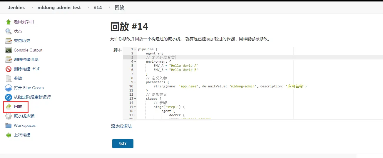Open Workspaces sidebar entry
The width and height of the screenshot is (383, 158).
[x=25, y=125]
